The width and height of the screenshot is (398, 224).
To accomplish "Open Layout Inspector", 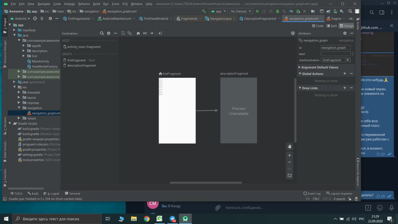I will [x=339, y=194].
